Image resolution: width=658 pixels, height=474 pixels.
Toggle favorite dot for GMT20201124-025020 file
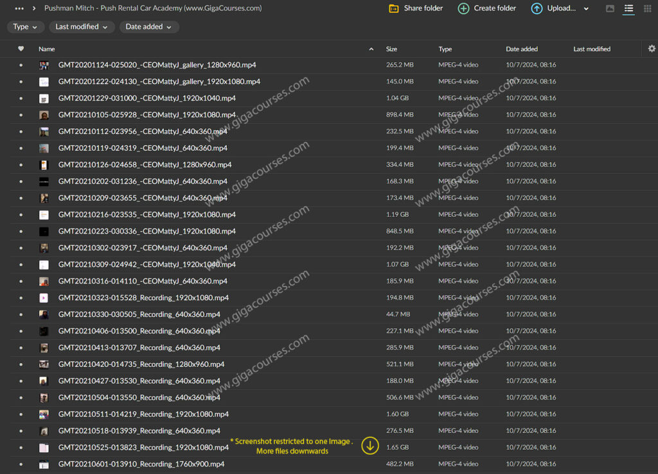click(21, 65)
